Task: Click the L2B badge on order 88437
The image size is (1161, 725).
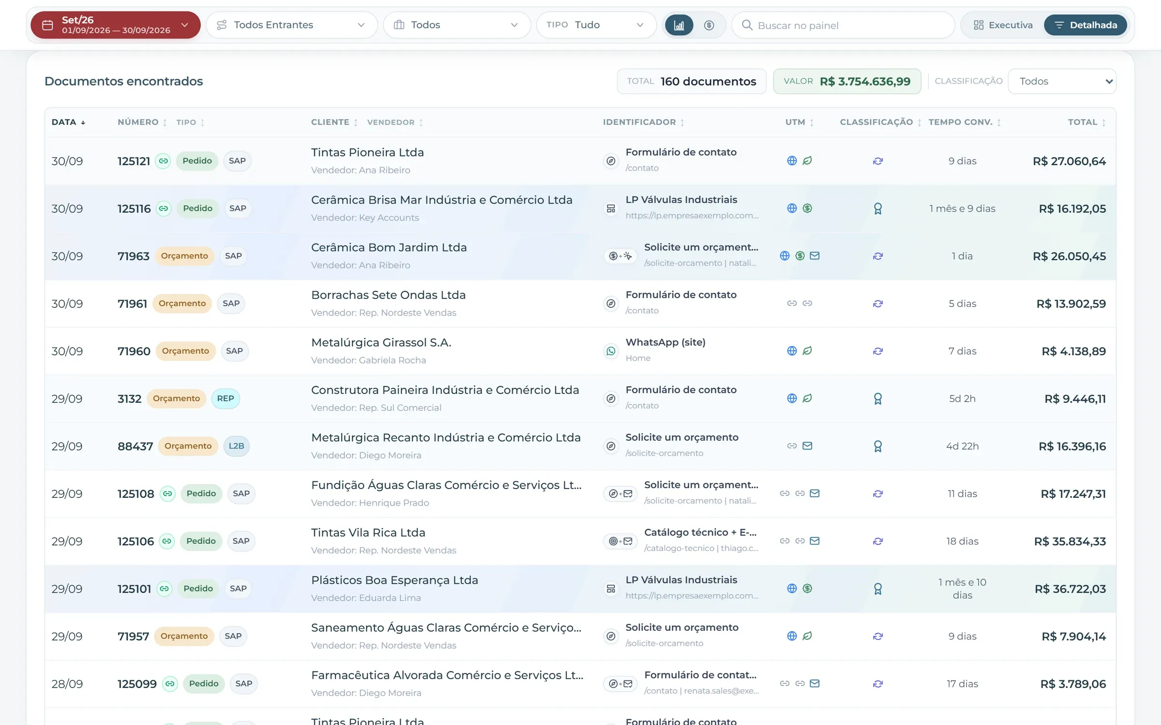Action: pos(237,446)
